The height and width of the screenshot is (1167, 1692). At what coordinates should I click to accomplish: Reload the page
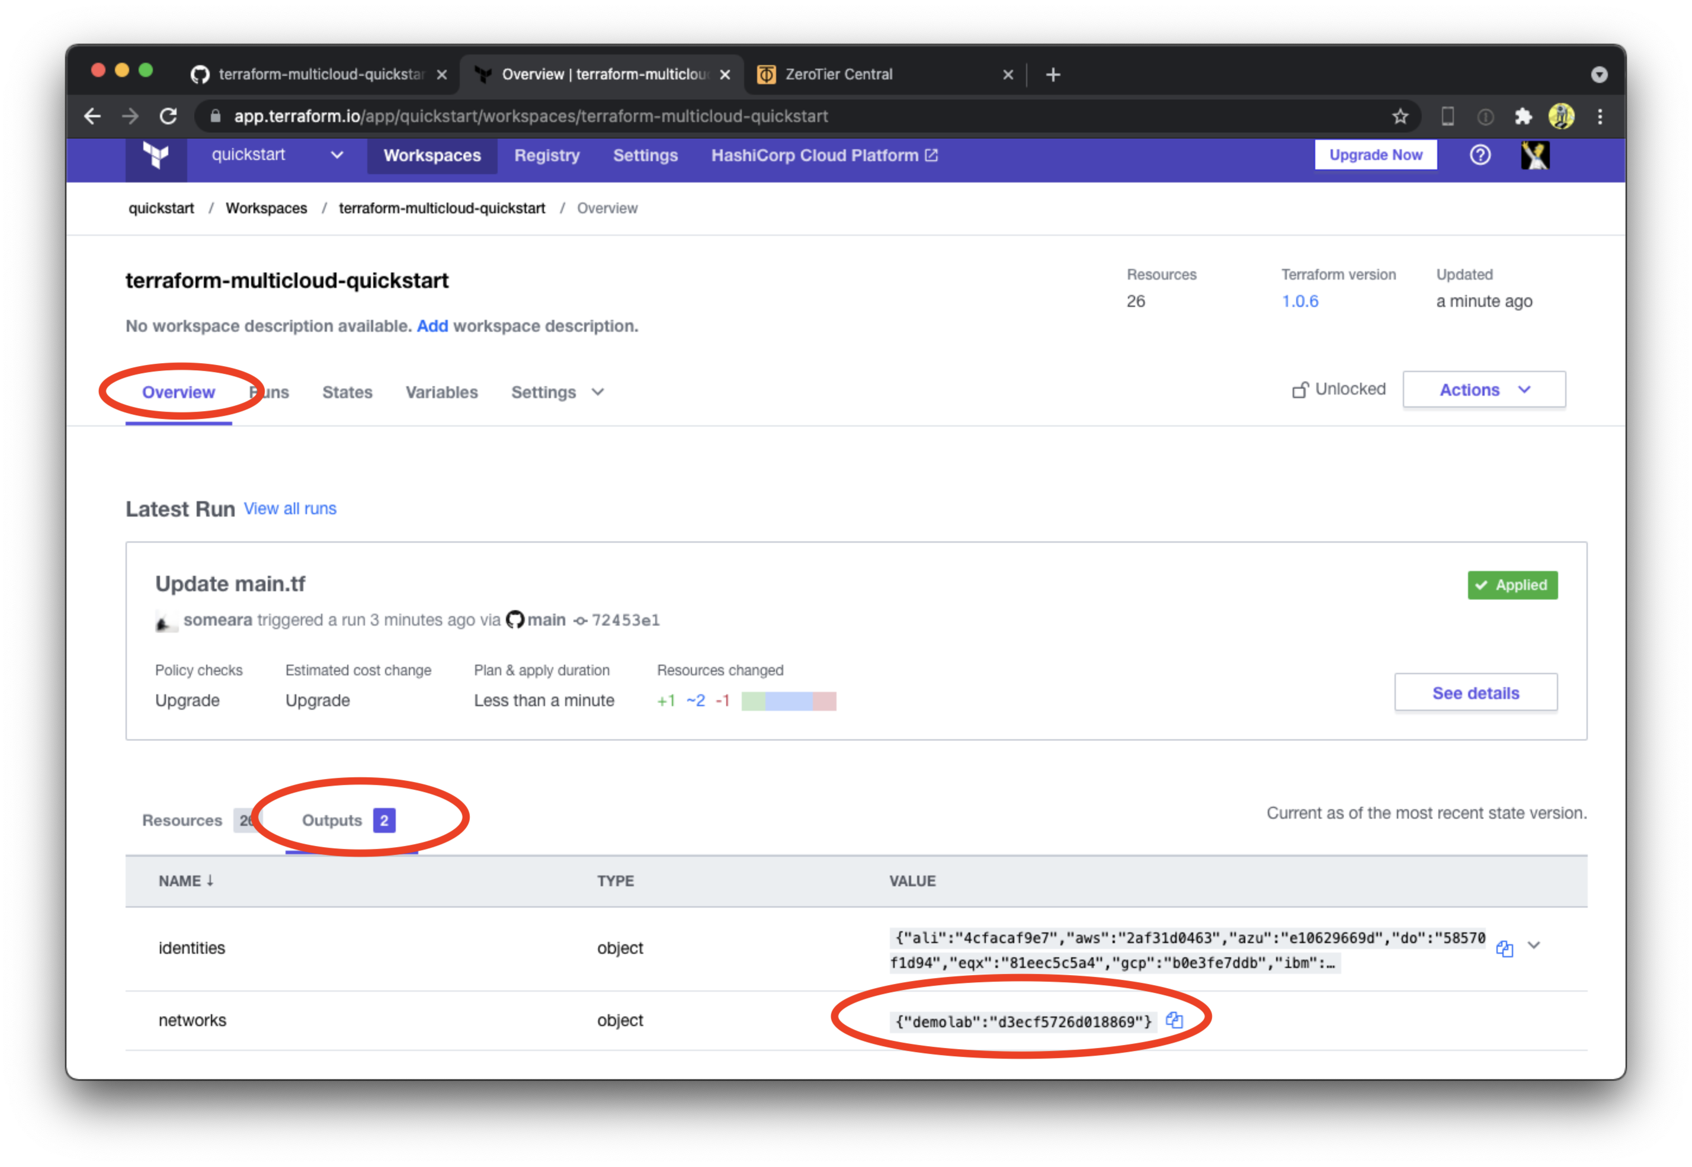[169, 116]
